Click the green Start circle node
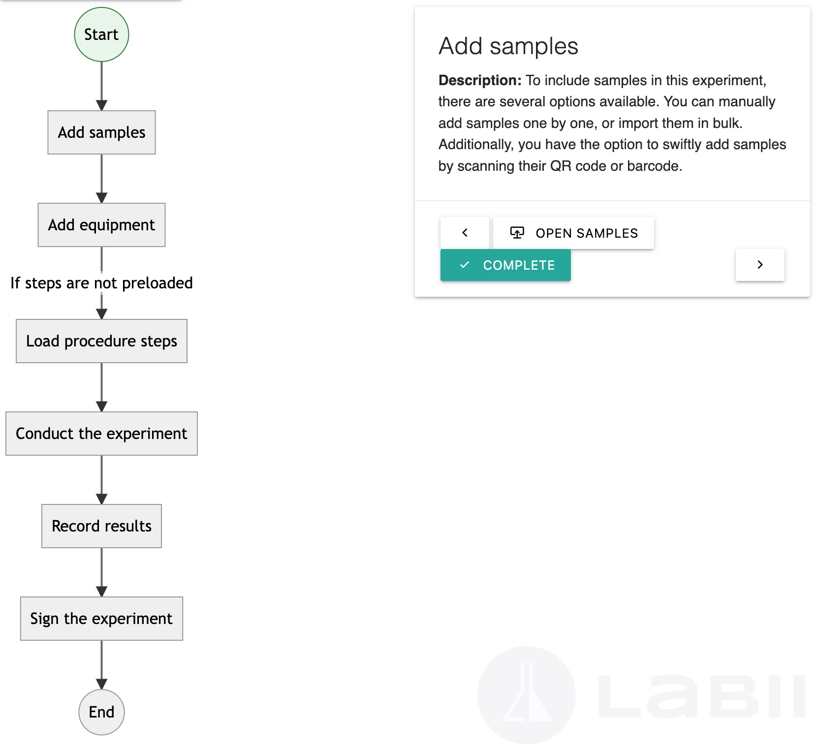The width and height of the screenshot is (816, 749). (101, 34)
